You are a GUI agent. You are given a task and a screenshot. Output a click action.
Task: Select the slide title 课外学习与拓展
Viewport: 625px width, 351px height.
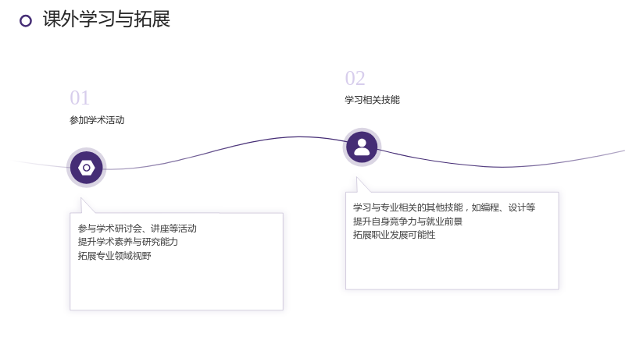pos(106,19)
